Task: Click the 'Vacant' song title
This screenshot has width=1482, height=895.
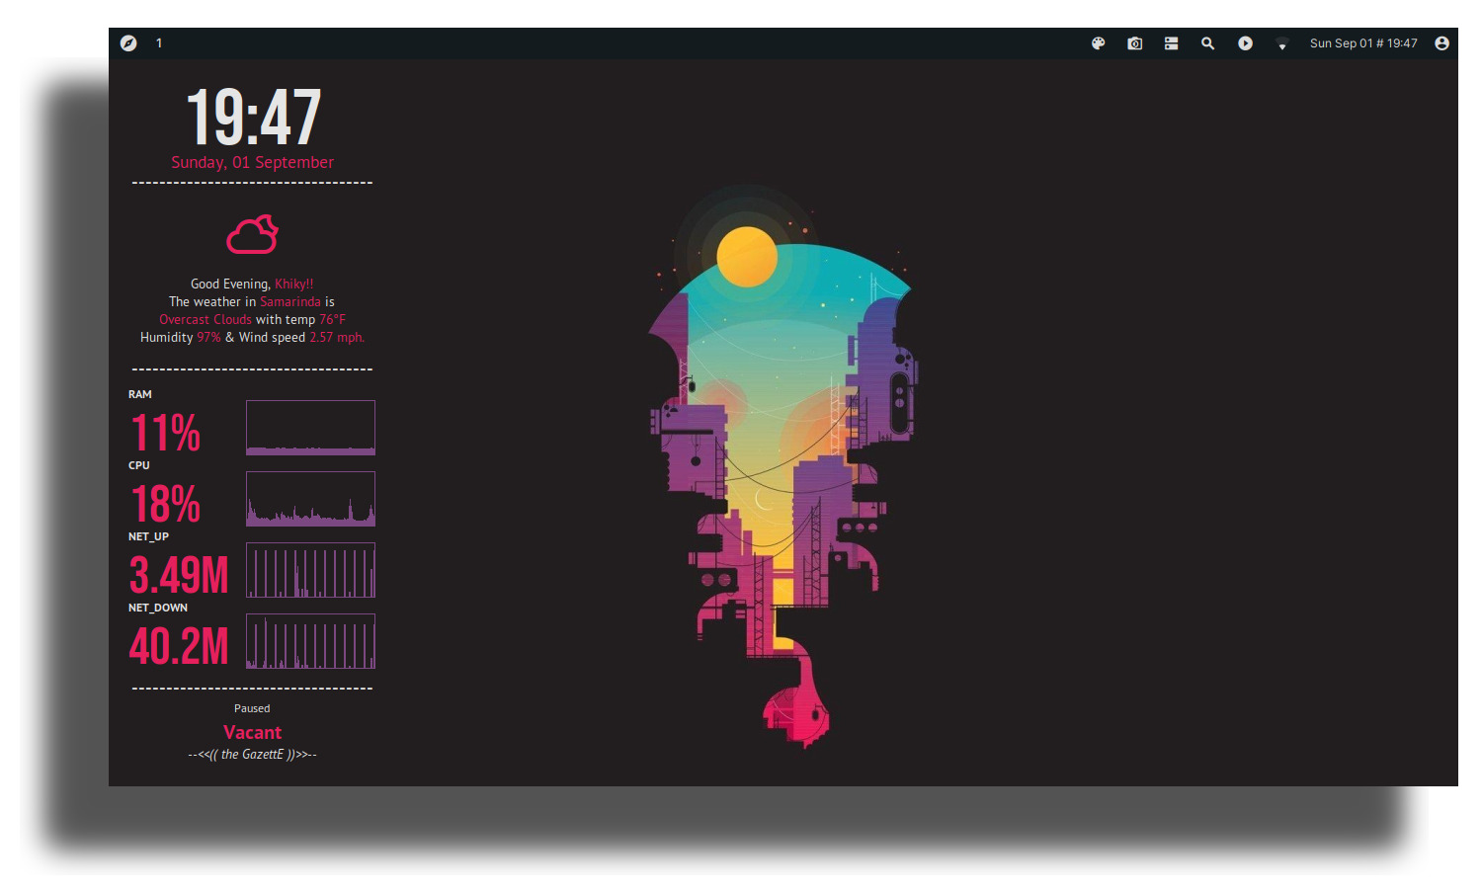Action: pos(252,732)
